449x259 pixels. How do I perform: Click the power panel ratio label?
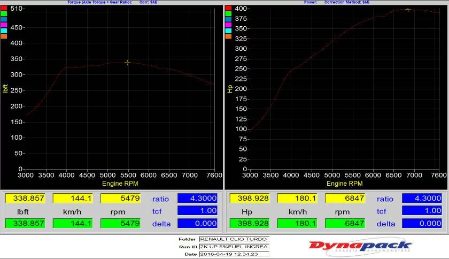385,199
